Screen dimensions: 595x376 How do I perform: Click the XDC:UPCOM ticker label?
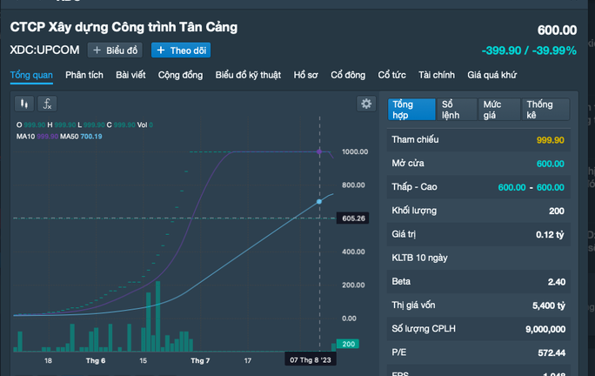pyautogui.click(x=44, y=50)
